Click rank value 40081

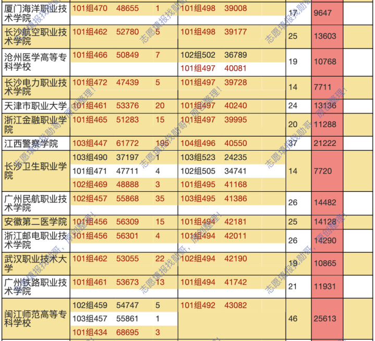coord(235,68)
